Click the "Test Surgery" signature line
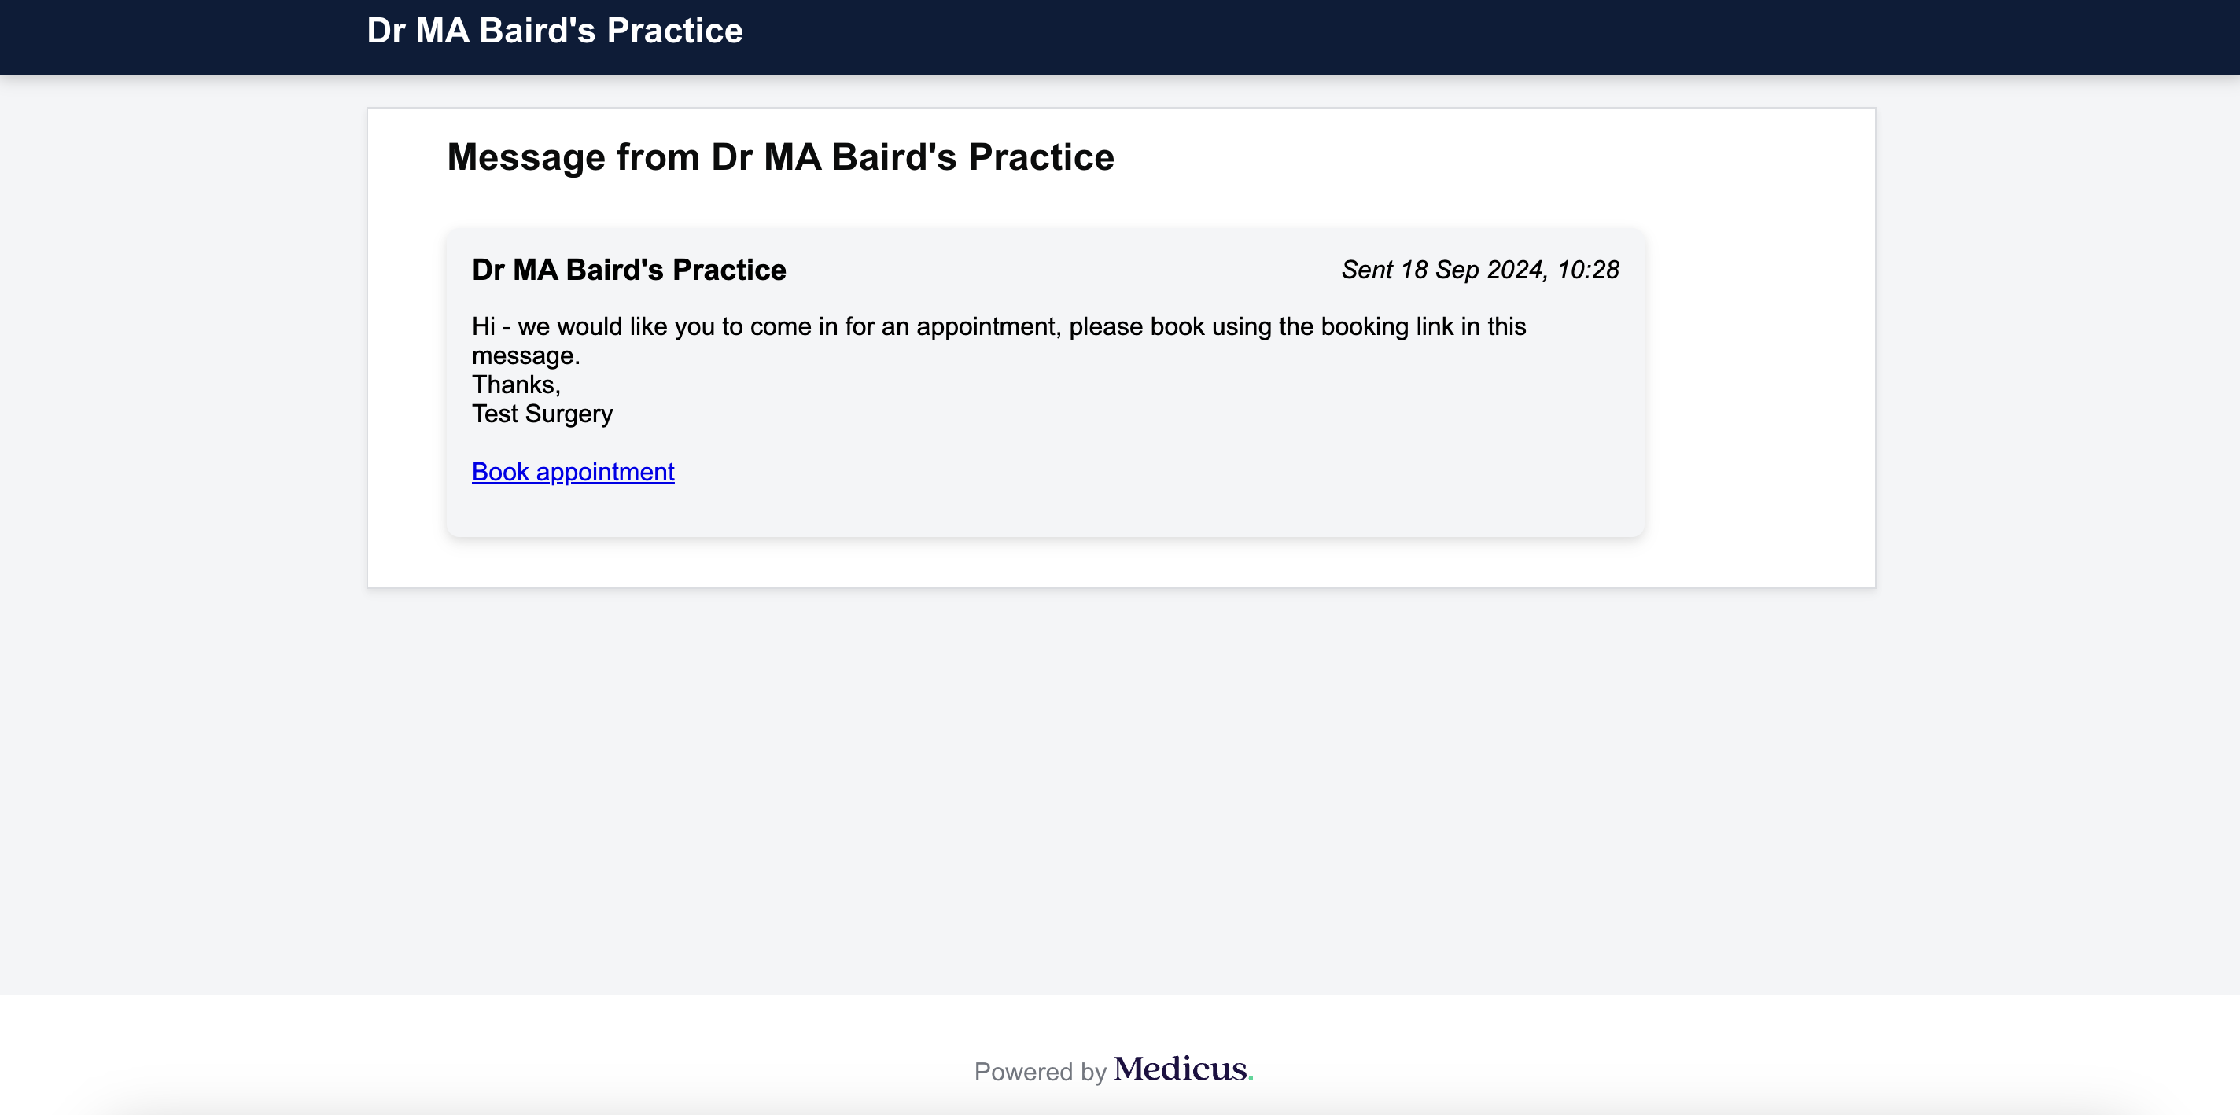The height and width of the screenshot is (1115, 2240). (542, 414)
